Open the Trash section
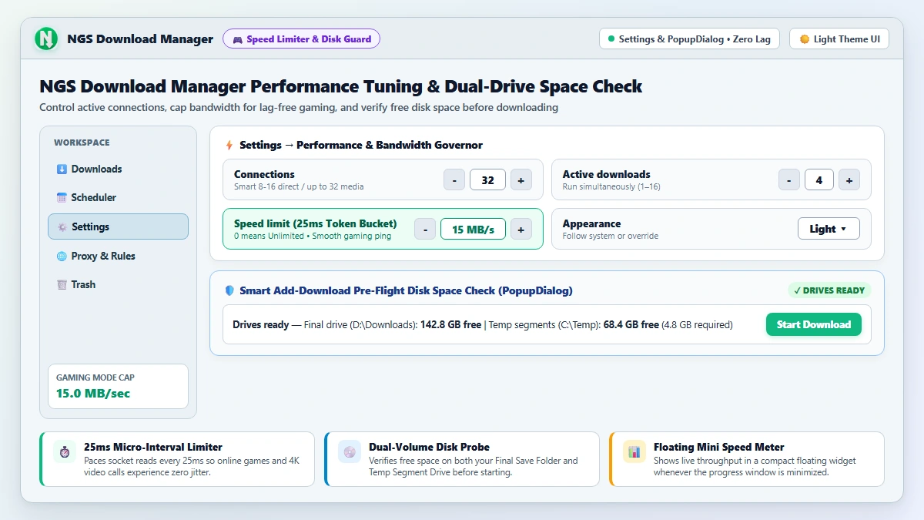 tap(118, 284)
